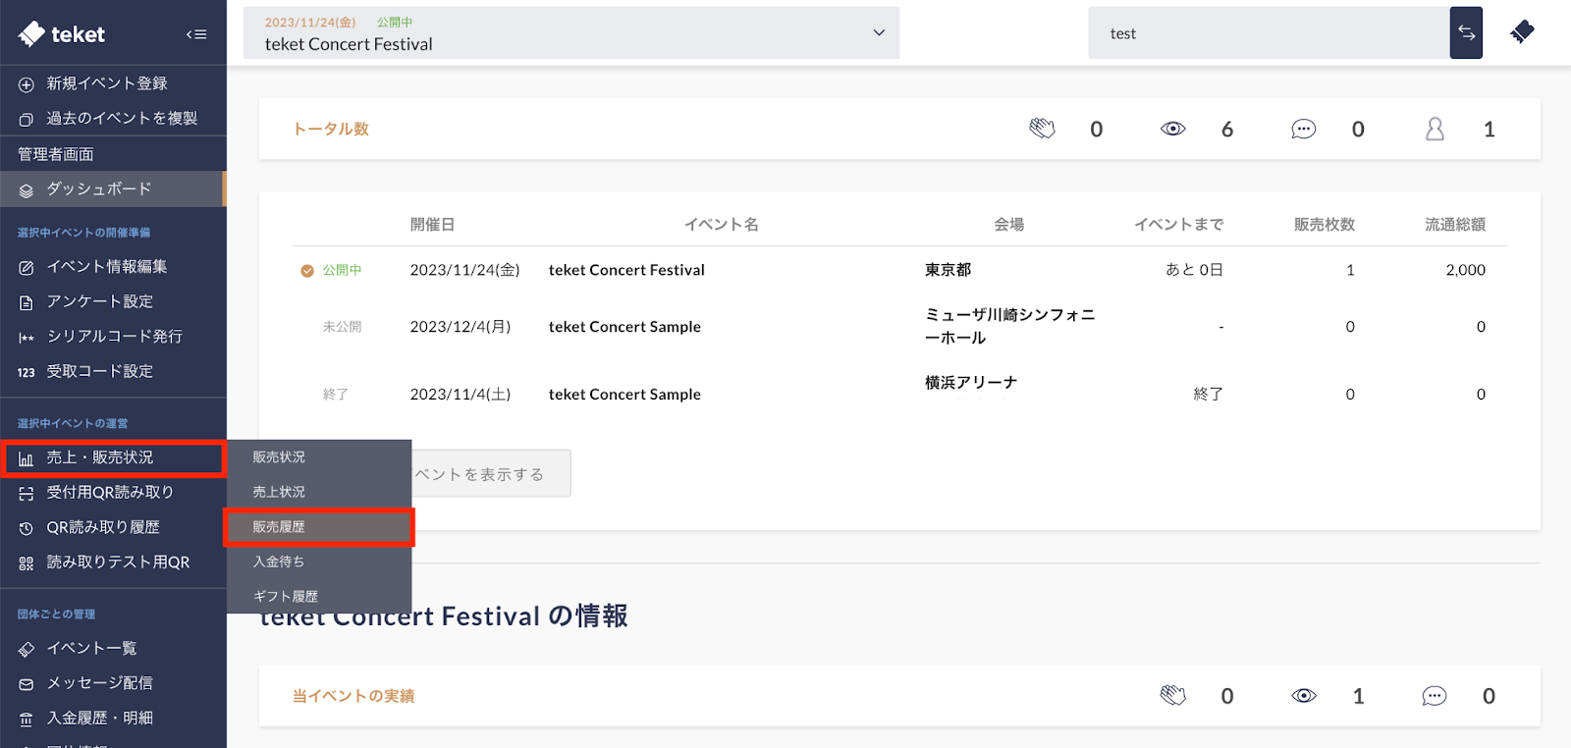Click the document icon beside アンケート設定
Image resolution: width=1571 pixels, height=748 pixels.
[x=27, y=302]
